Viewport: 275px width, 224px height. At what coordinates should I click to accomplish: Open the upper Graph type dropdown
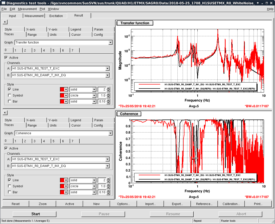(110, 42)
